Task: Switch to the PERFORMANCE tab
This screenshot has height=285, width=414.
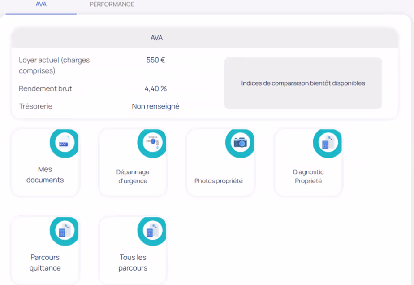Action: [112, 4]
